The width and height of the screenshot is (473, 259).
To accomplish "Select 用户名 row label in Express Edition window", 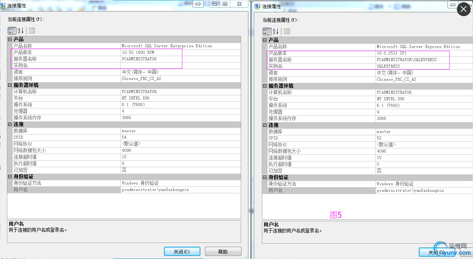I will tap(275, 190).
